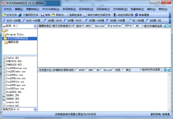Click the IRIMG1.JPG image file icon

coord(4,96)
